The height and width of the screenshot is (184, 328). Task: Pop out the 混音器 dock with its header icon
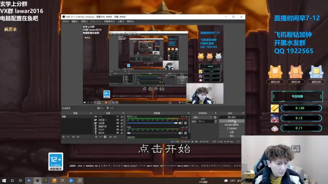pos(189,113)
